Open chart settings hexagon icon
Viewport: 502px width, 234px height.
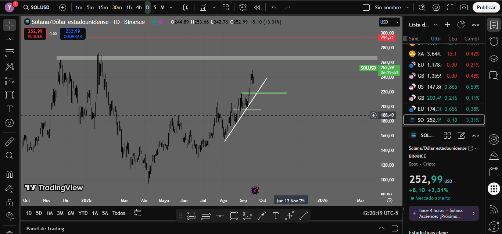pyautogui.click(x=436, y=7)
